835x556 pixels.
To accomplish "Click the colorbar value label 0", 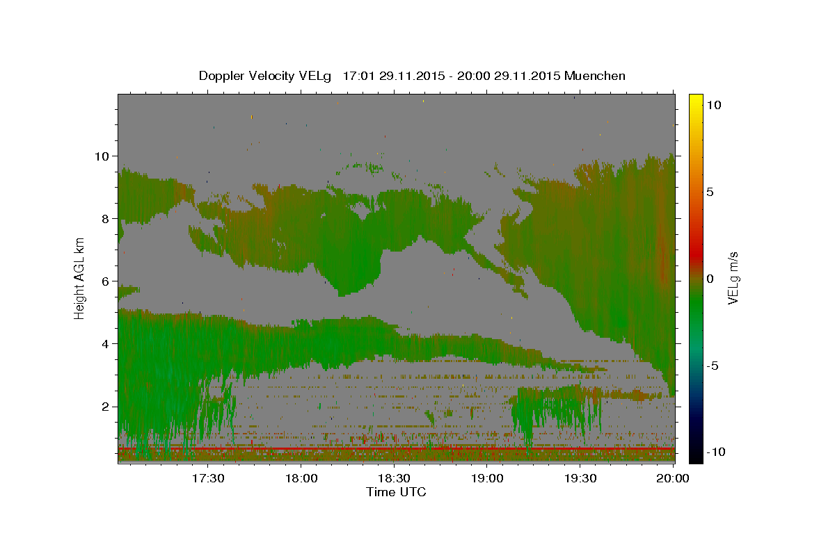I will pyautogui.click(x=710, y=278).
